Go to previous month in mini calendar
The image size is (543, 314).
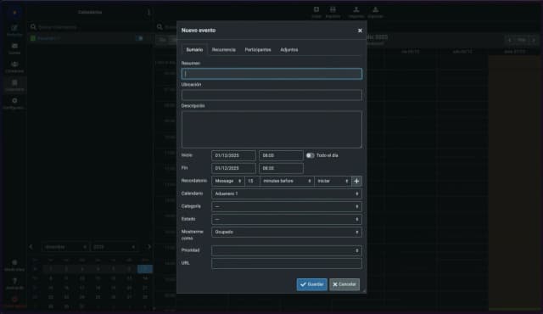coord(31,247)
